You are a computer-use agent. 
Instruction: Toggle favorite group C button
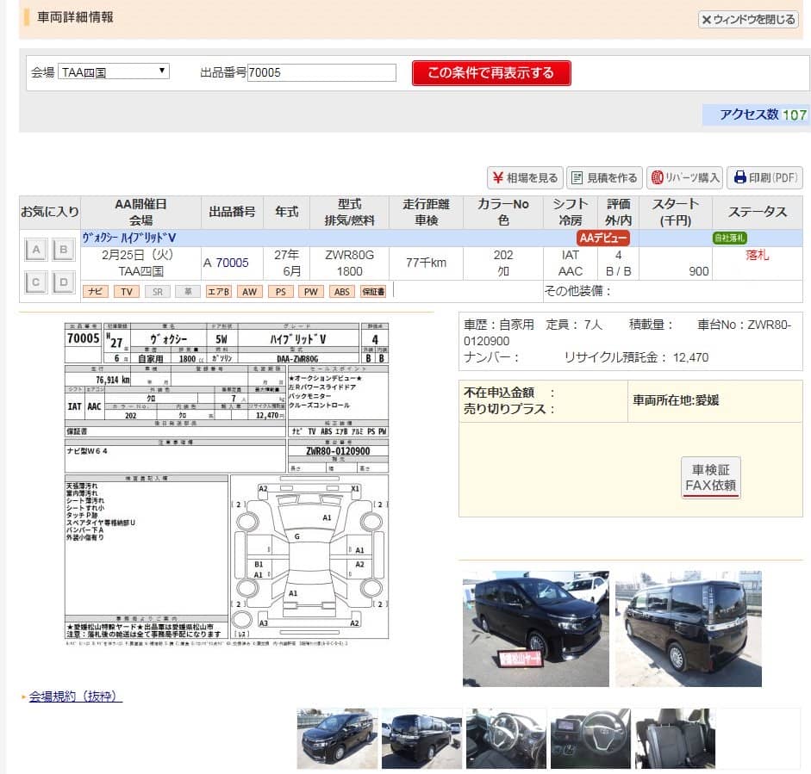[36, 281]
